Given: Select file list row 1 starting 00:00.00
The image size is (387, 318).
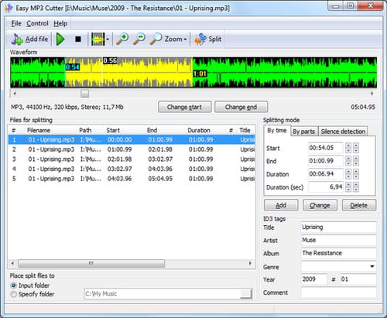Looking at the screenshot, I should click(132, 140).
